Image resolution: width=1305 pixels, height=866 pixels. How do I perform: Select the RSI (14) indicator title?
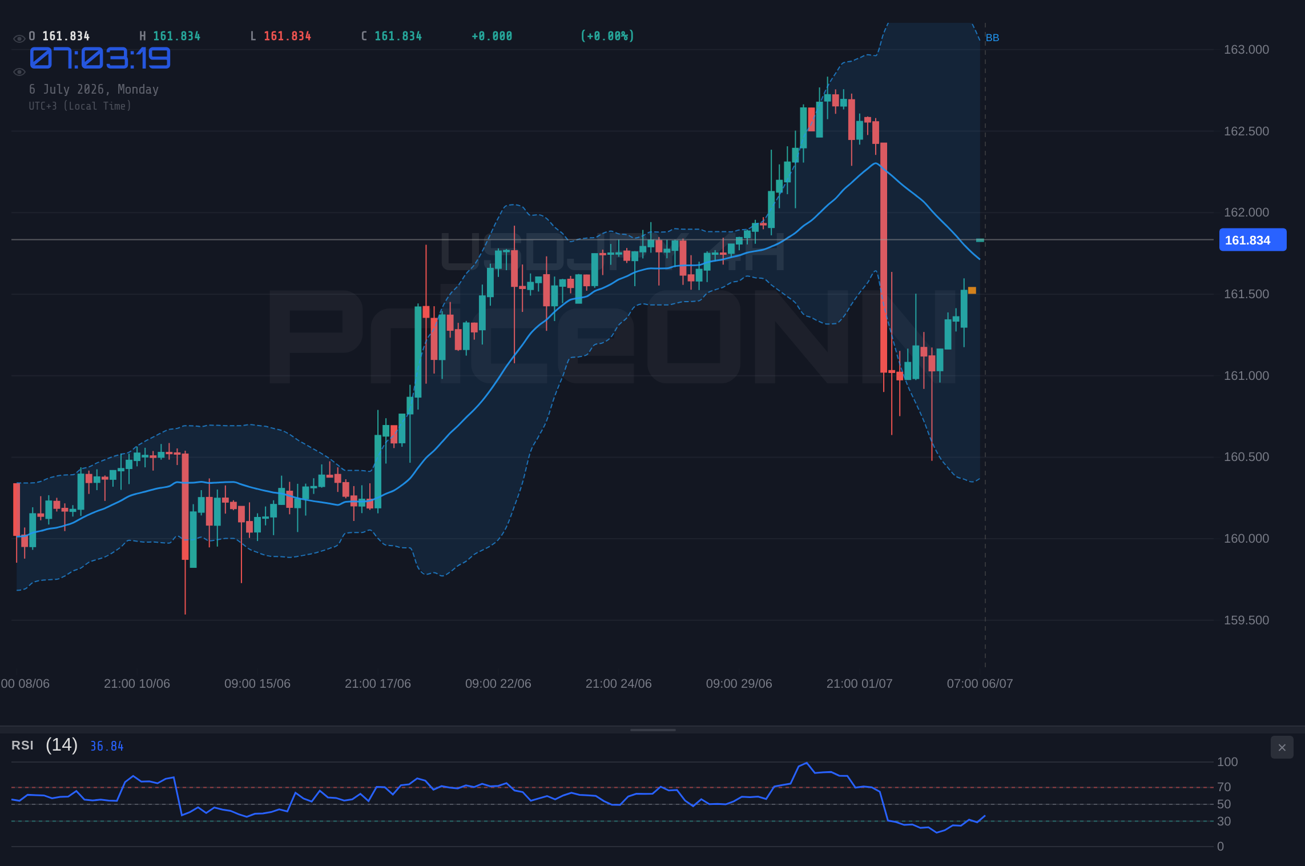(45, 745)
